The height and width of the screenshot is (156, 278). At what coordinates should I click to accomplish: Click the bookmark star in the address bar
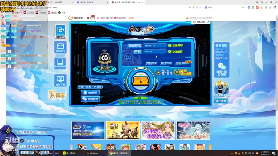pos(197,7)
